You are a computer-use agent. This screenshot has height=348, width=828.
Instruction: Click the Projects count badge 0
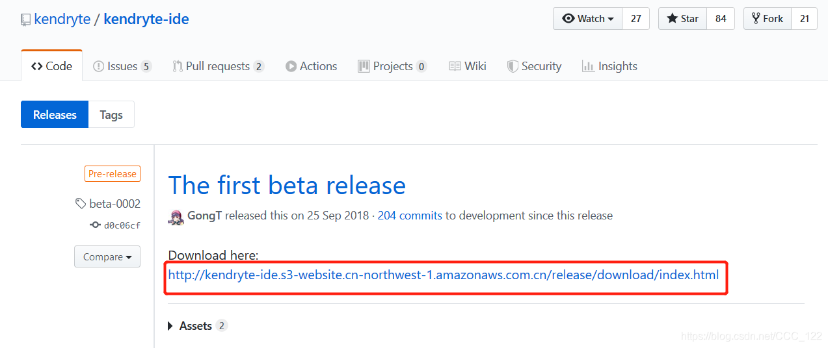421,66
